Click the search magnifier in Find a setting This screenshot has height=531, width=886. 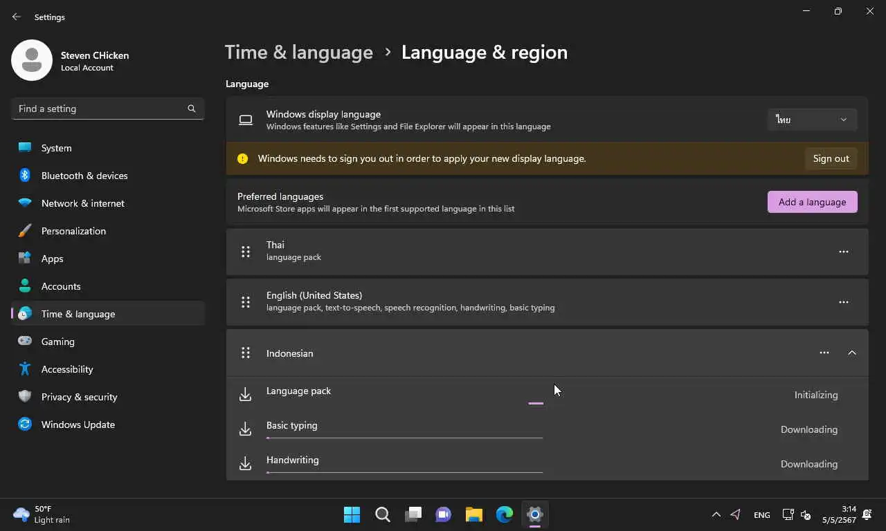click(192, 109)
